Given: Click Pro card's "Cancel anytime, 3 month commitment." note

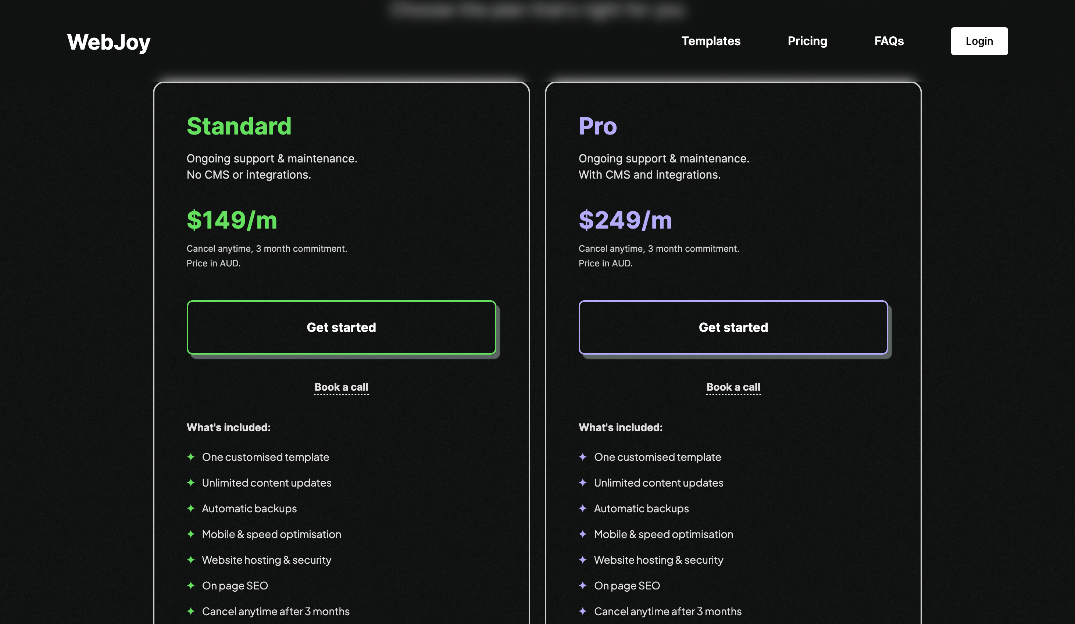Looking at the screenshot, I should [x=659, y=248].
